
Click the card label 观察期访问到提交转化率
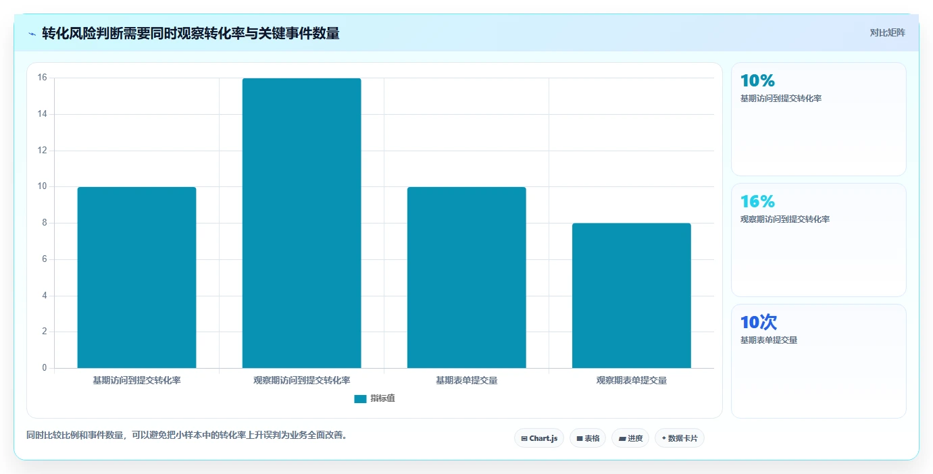pyautogui.click(x=785, y=219)
